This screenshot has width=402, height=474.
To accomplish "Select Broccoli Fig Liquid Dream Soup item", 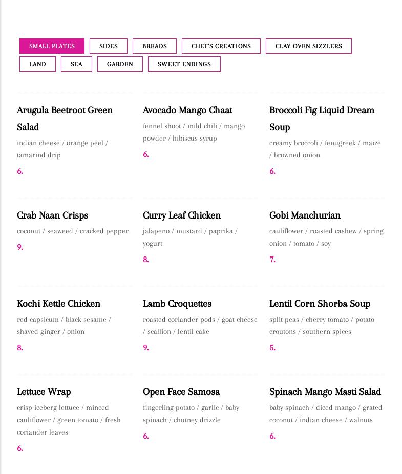I will [322, 118].
